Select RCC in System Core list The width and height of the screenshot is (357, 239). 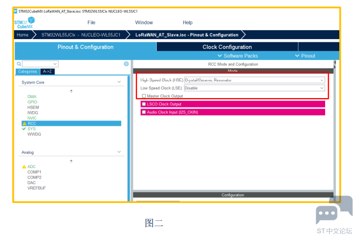tap(71, 124)
